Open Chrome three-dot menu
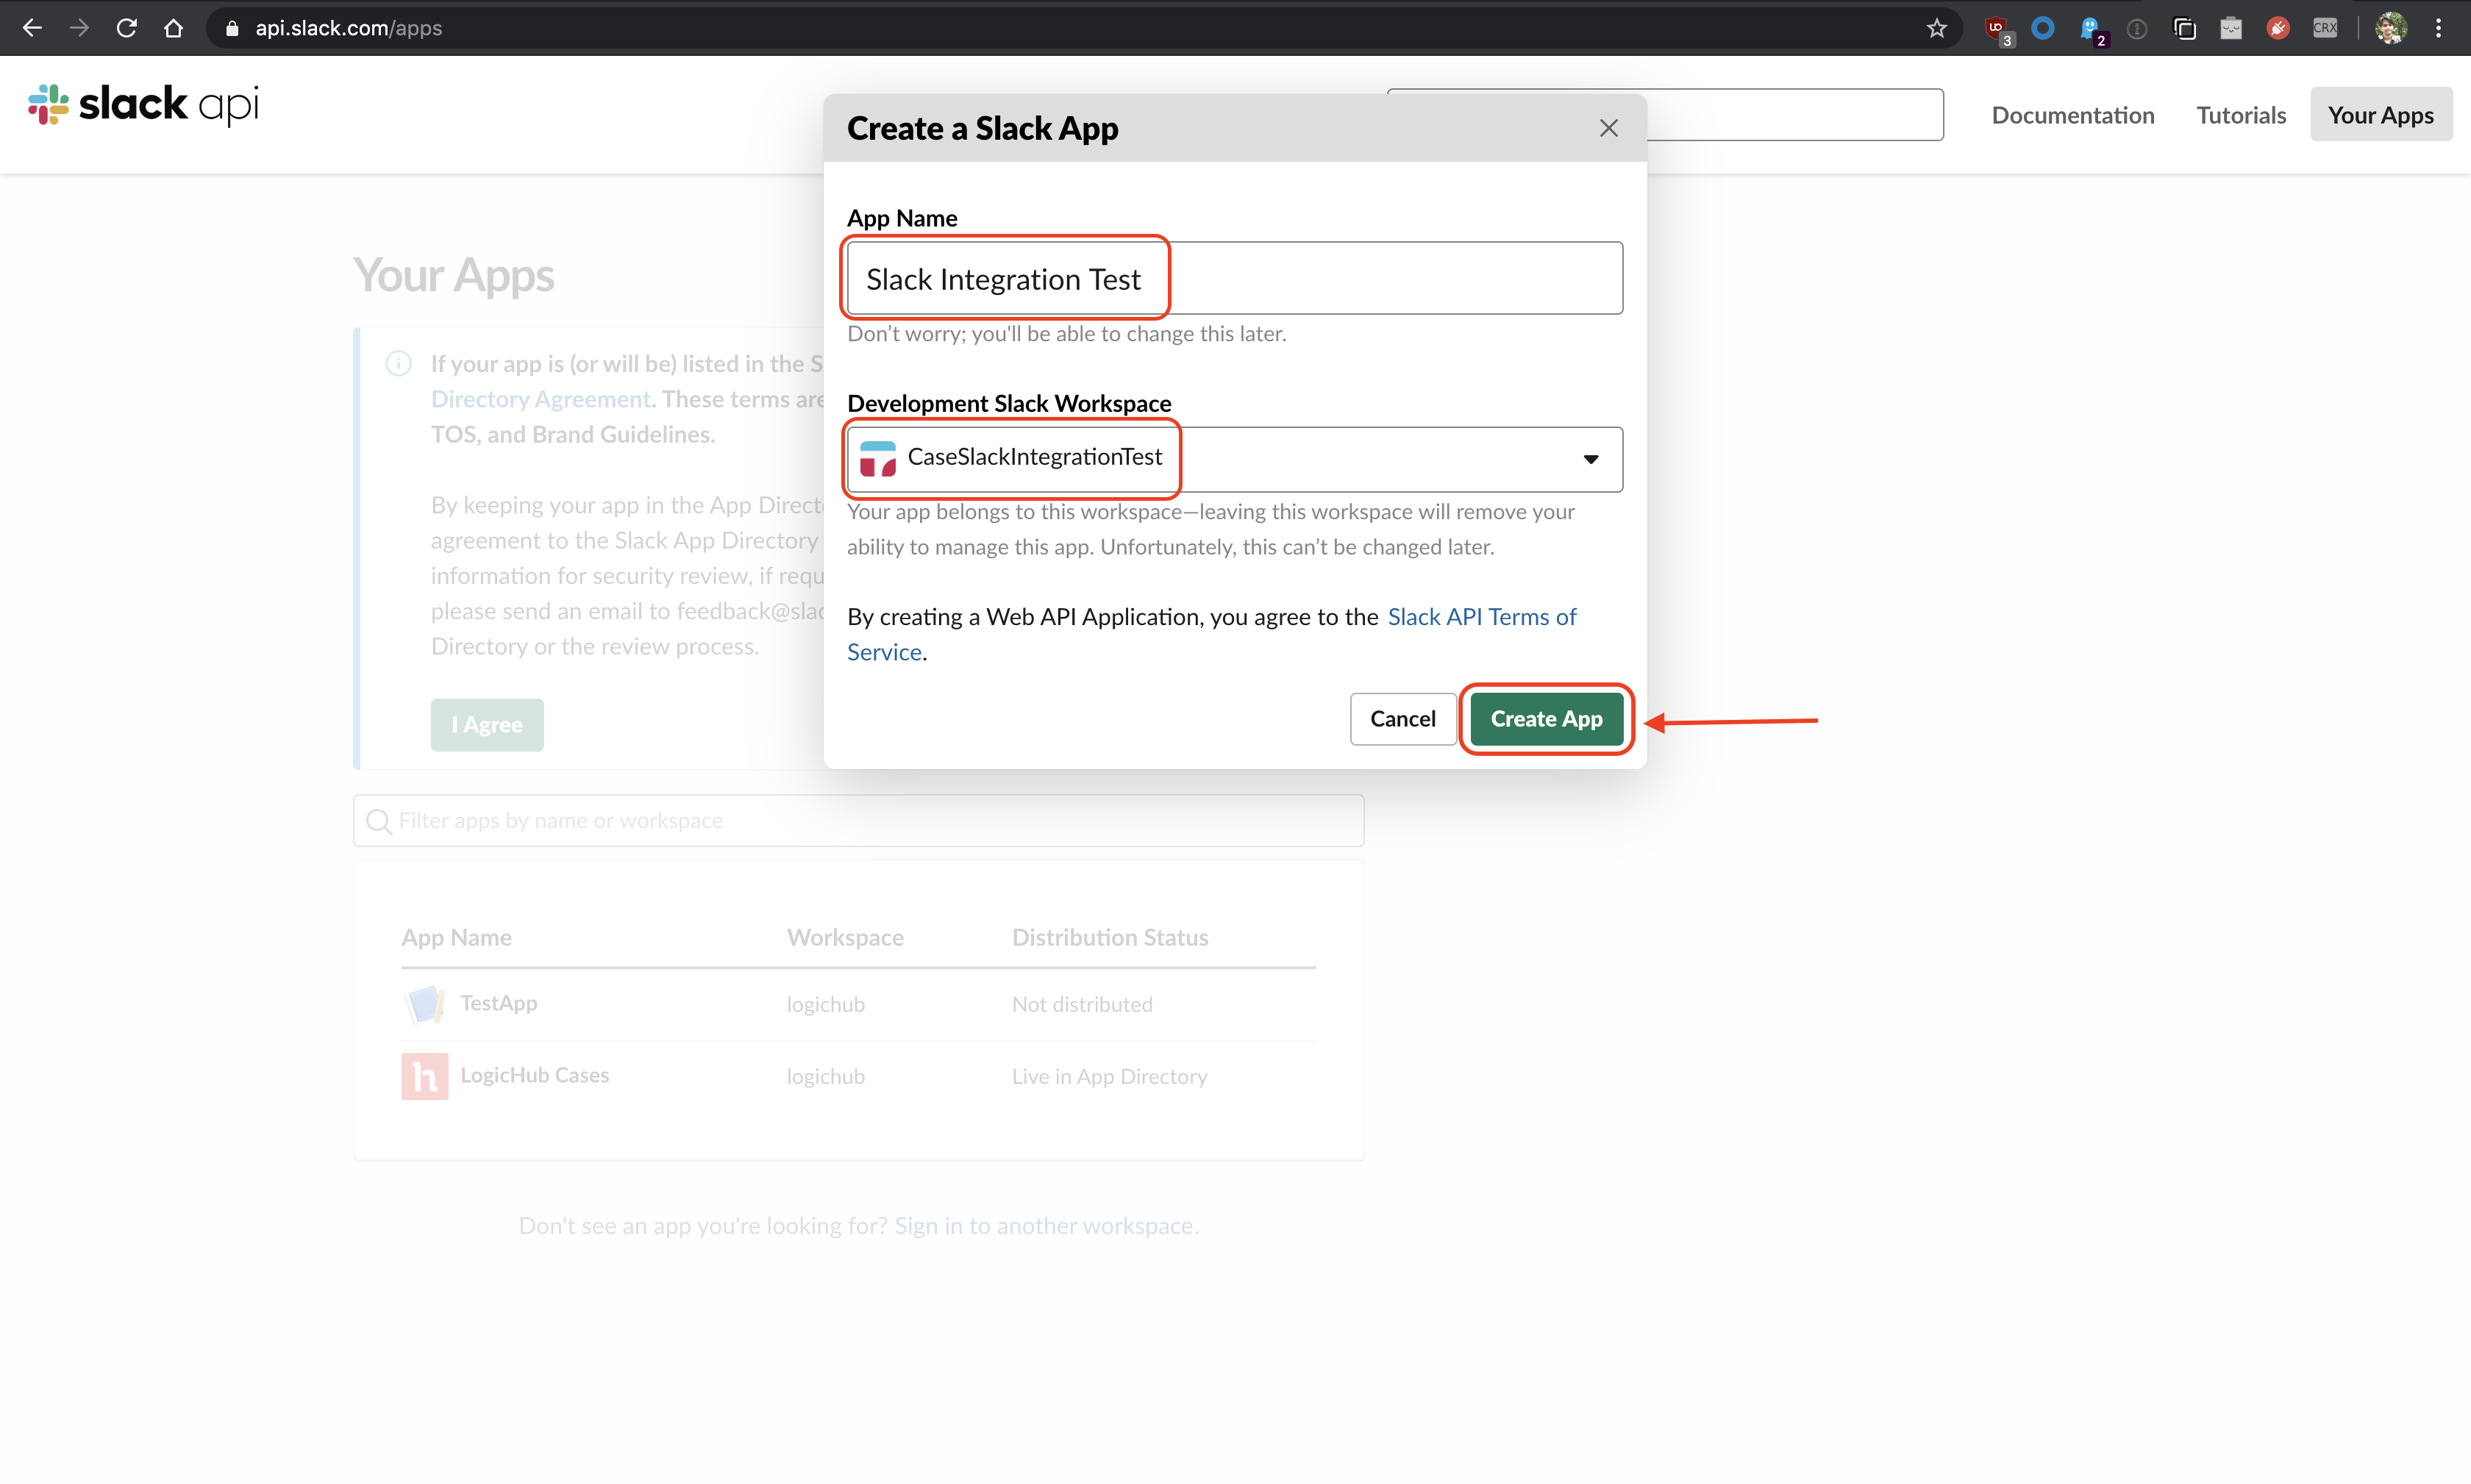The height and width of the screenshot is (1484, 2471). point(2439,28)
